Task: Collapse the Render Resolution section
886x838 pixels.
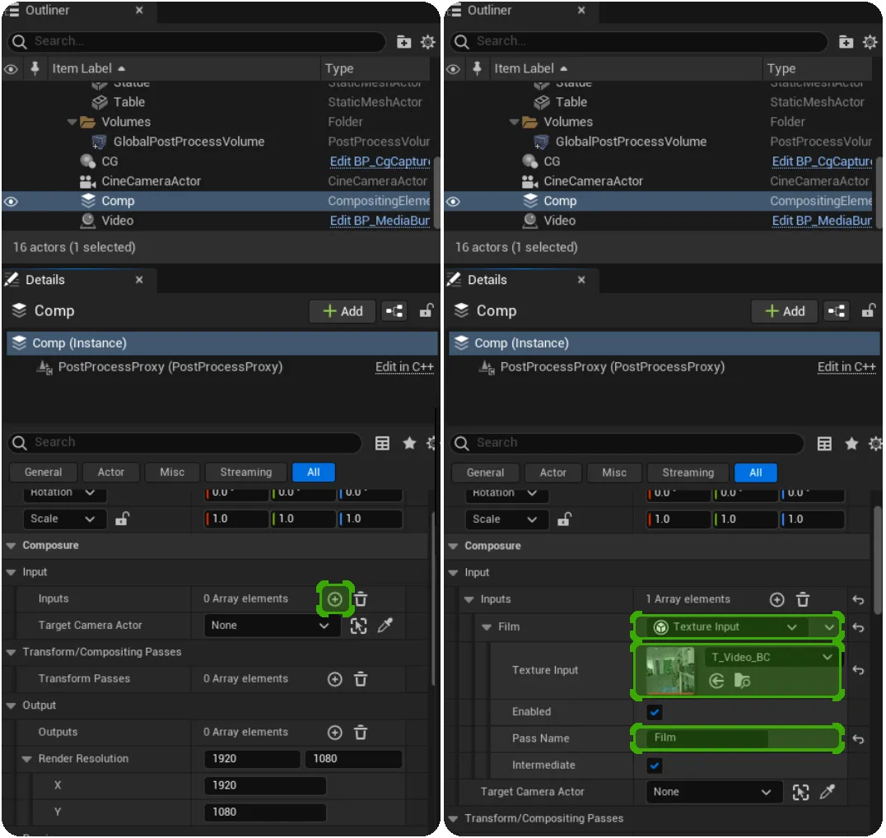Action: click(26, 759)
